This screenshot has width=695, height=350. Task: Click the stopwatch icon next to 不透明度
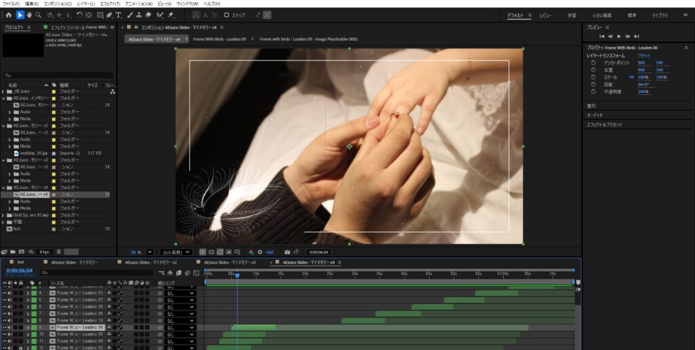click(x=593, y=92)
